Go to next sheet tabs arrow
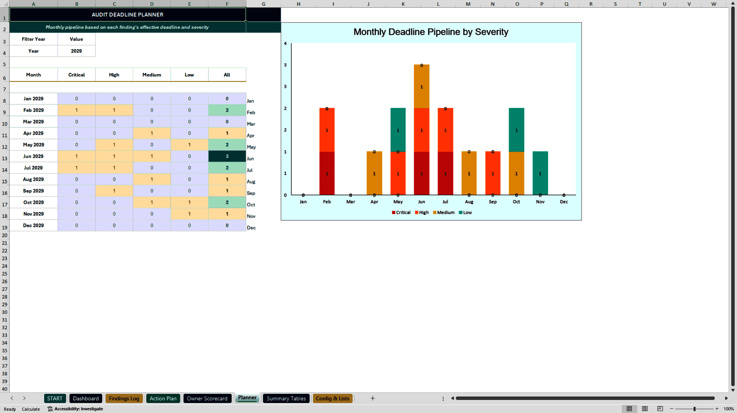Viewport: 737px width, 413px height. tap(24, 398)
